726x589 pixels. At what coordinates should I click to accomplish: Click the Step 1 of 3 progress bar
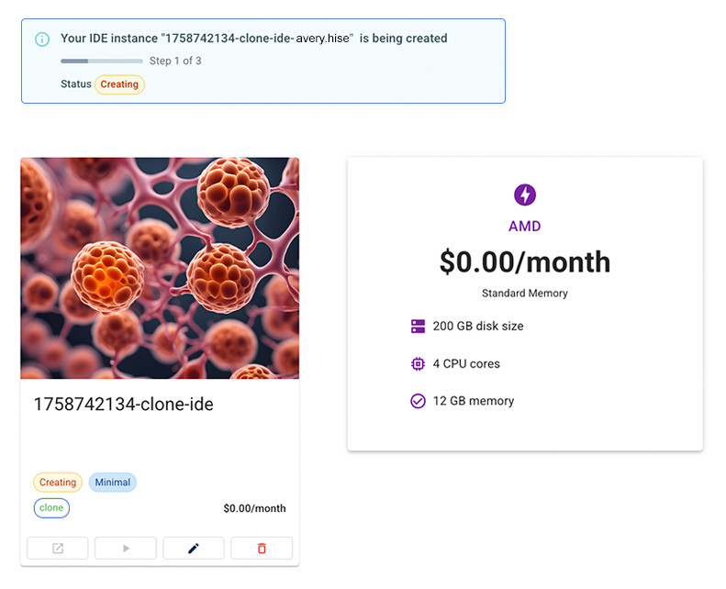(102, 61)
